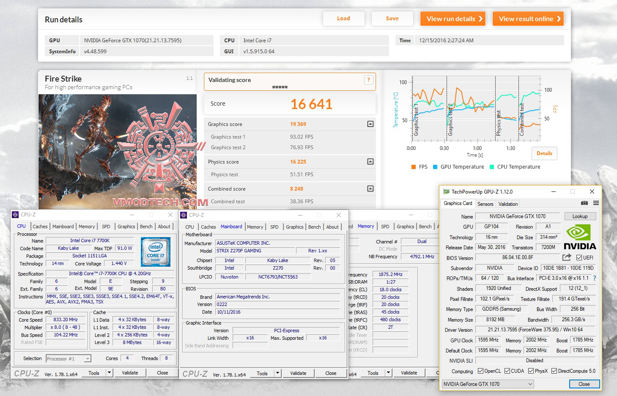Expand the Combined score section
This screenshot has width=617, height=396.
[x=370, y=188]
